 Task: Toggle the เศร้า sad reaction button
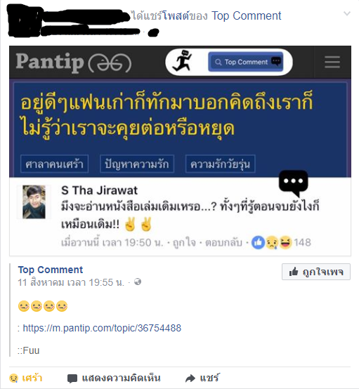click(25, 378)
